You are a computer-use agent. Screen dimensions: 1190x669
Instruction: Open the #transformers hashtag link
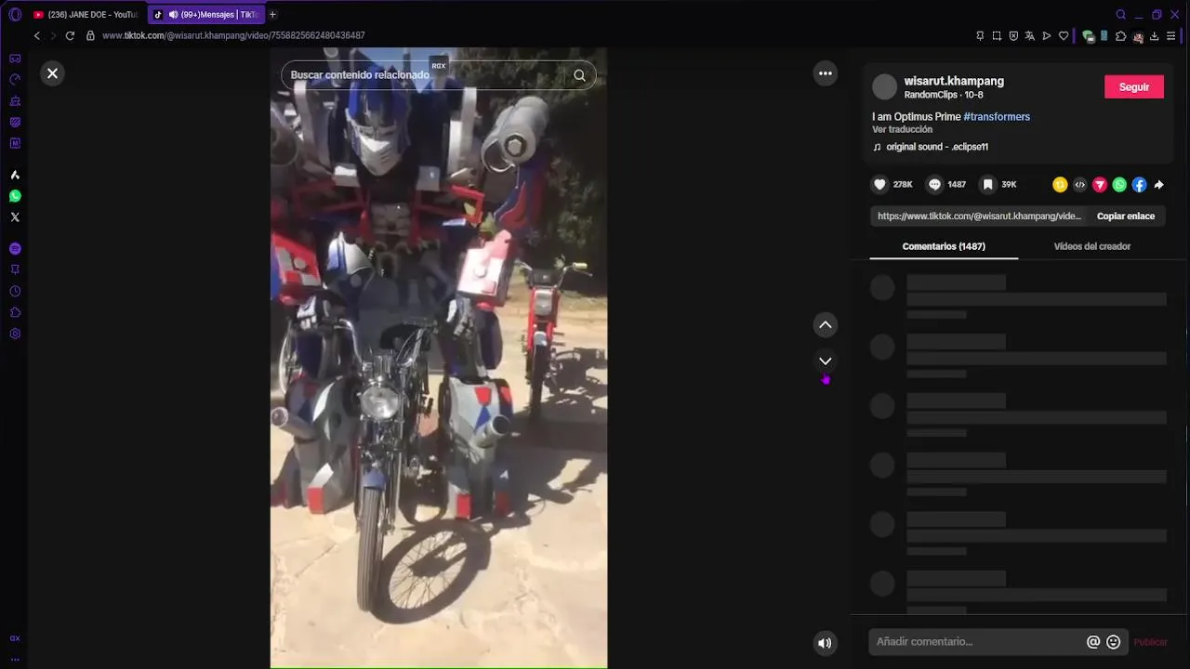point(997,117)
